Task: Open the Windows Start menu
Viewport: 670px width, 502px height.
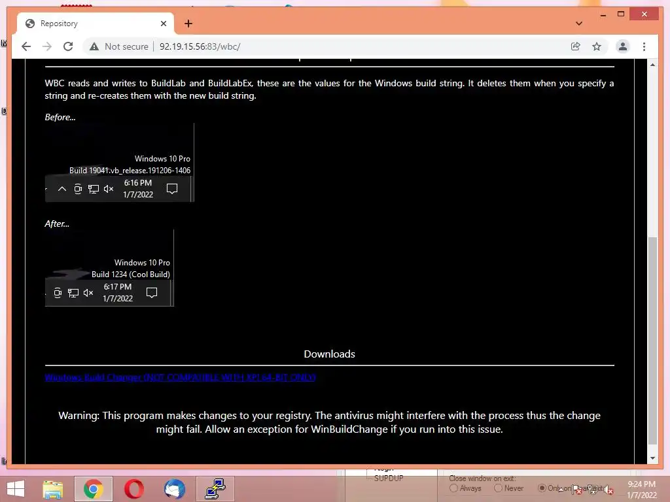Action: point(16,489)
